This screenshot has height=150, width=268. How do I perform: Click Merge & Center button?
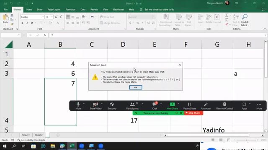point(111,23)
